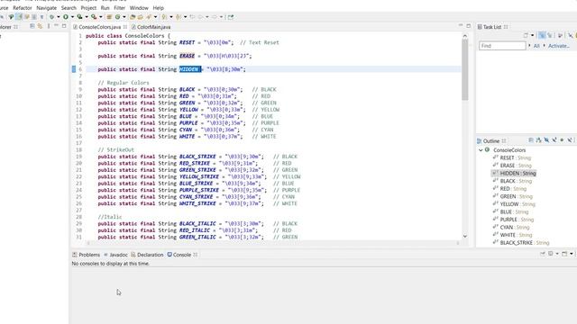Toggle Block Selection Mode in main toolbar
577x324 pixels.
coord(34,17)
